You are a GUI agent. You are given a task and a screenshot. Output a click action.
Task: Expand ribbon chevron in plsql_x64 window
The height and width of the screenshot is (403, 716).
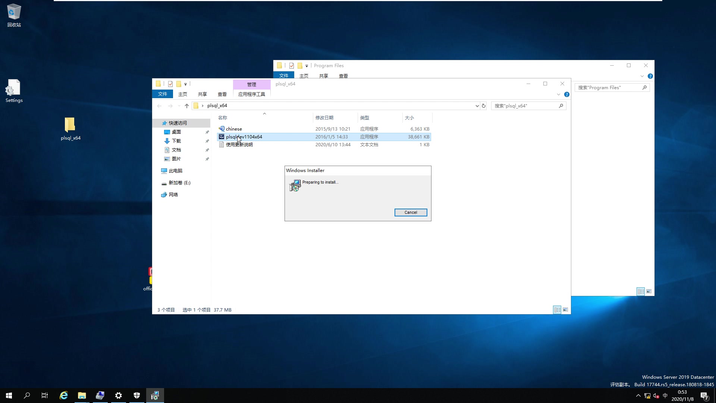[559, 94]
